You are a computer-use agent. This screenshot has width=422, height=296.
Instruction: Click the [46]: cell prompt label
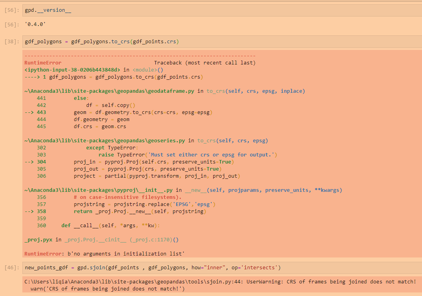click(x=12, y=268)
